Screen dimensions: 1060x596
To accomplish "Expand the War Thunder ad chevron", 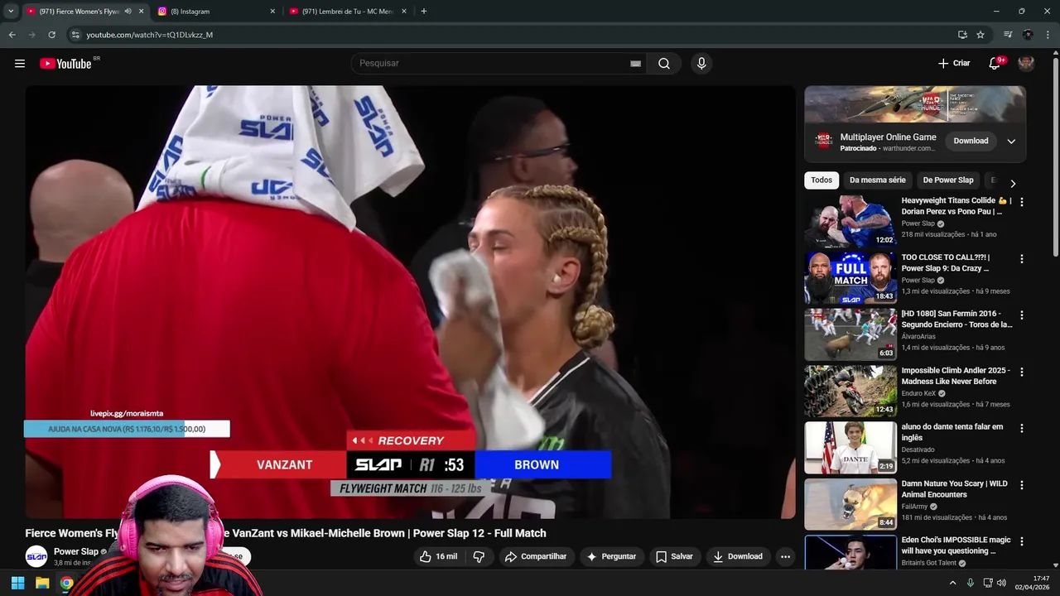I will tap(1011, 142).
